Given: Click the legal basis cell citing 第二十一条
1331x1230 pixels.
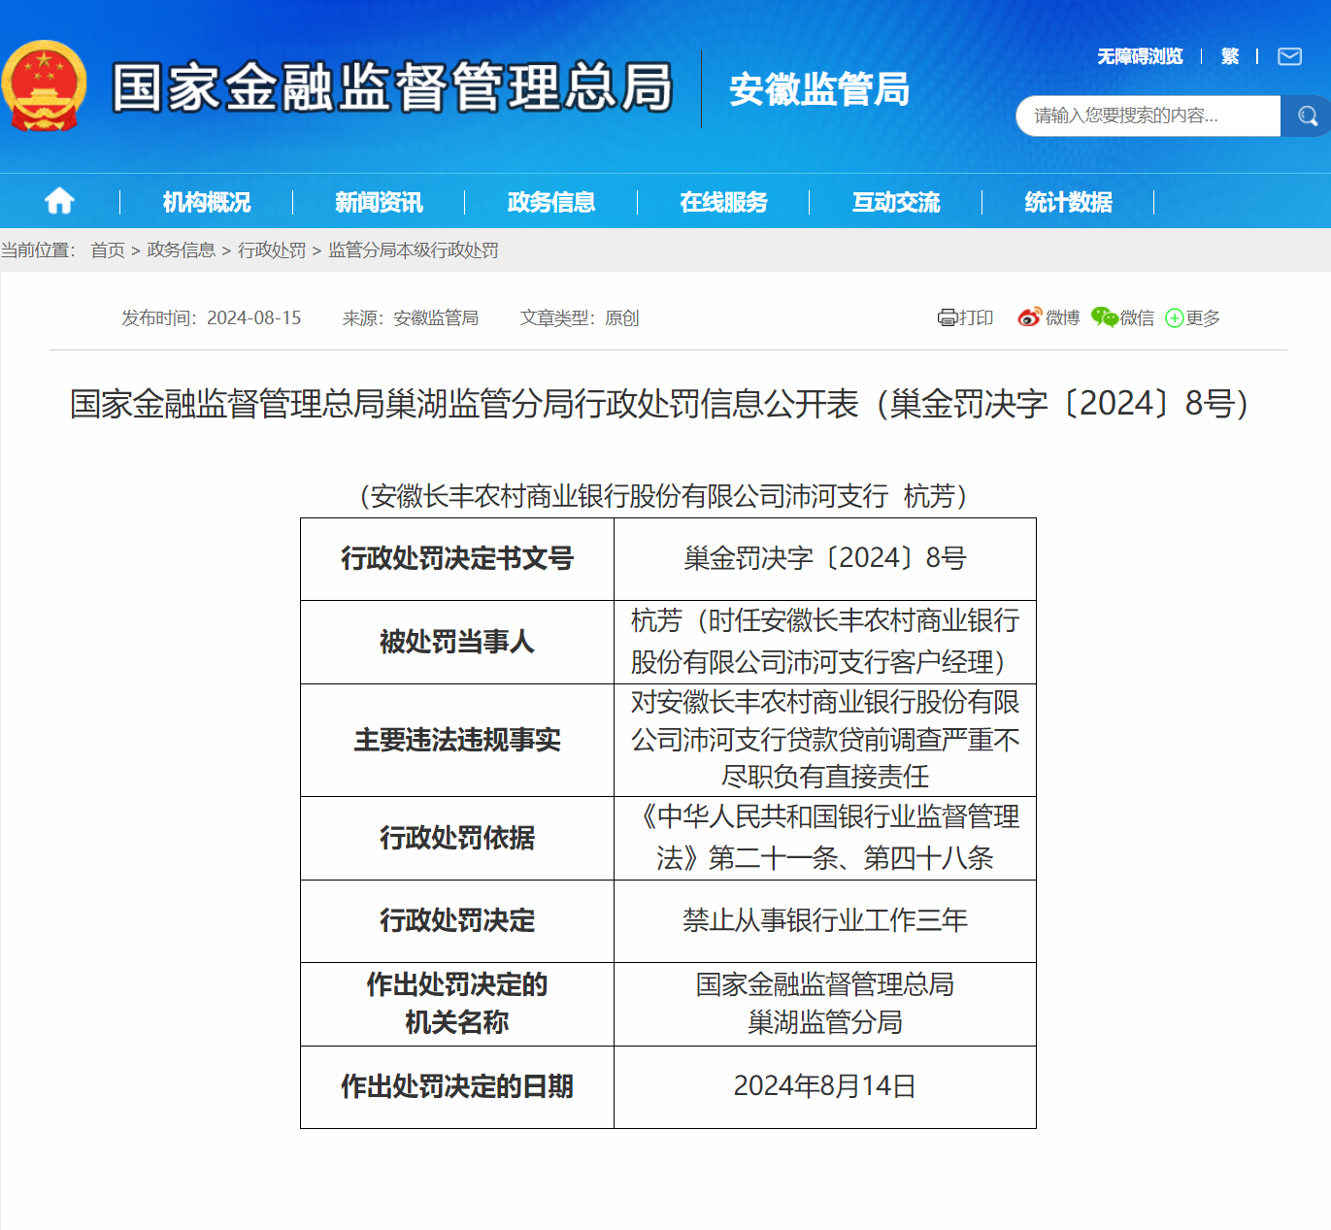Looking at the screenshot, I should [825, 838].
